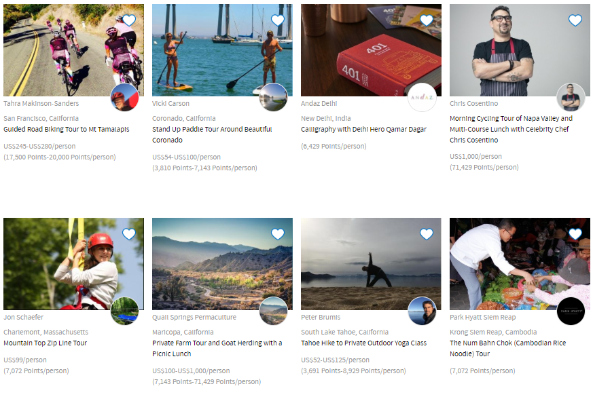Save Calligraphy with Delhi Hero to favorites
Viewport: 593px width, 399px height.
(x=427, y=20)
